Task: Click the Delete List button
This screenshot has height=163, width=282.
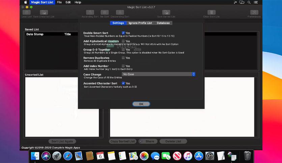Action: (173, 141)
